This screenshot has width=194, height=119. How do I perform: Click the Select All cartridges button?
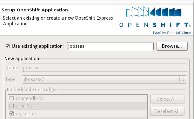coord(167,99)
